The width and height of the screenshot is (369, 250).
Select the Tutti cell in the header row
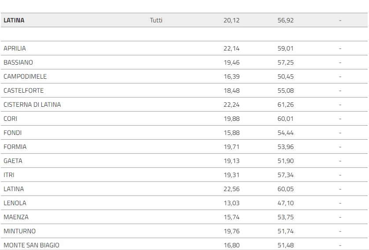point(156,20)
